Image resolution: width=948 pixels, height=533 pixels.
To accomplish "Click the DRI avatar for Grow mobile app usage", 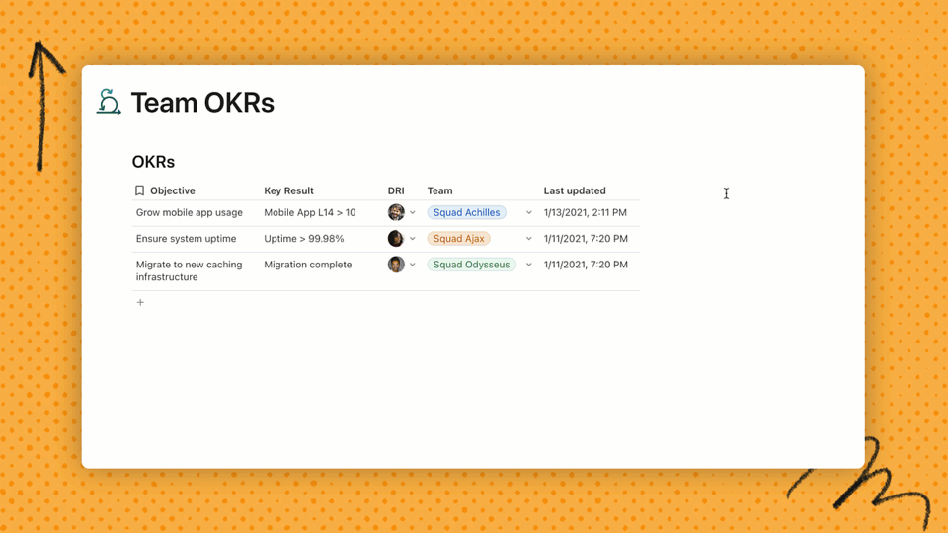I will tap(396, 212).
